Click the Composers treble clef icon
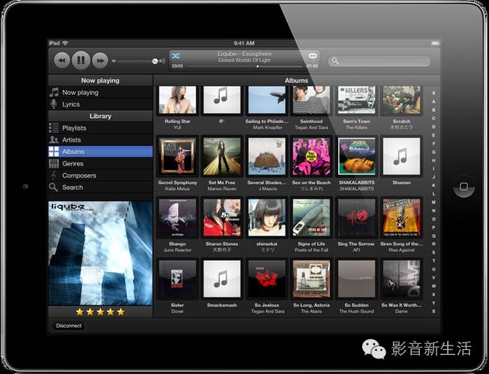This screenshot has height=374, width=489. coord(53,175)
